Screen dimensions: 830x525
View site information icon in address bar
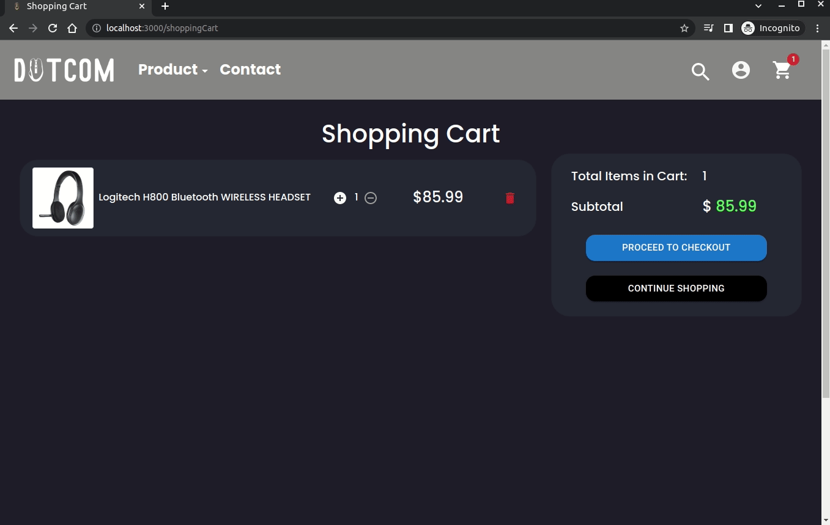pyautogui.click(x=96, y=28)
